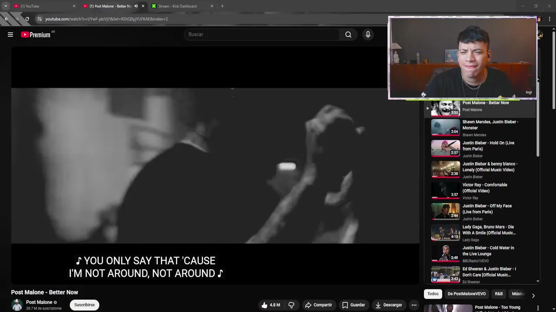The width and height of the screenshot is (556, 312).
Task: Click the 28.7 M de suscriptores text
Action: pyautogui.click(x=44, y=309)
